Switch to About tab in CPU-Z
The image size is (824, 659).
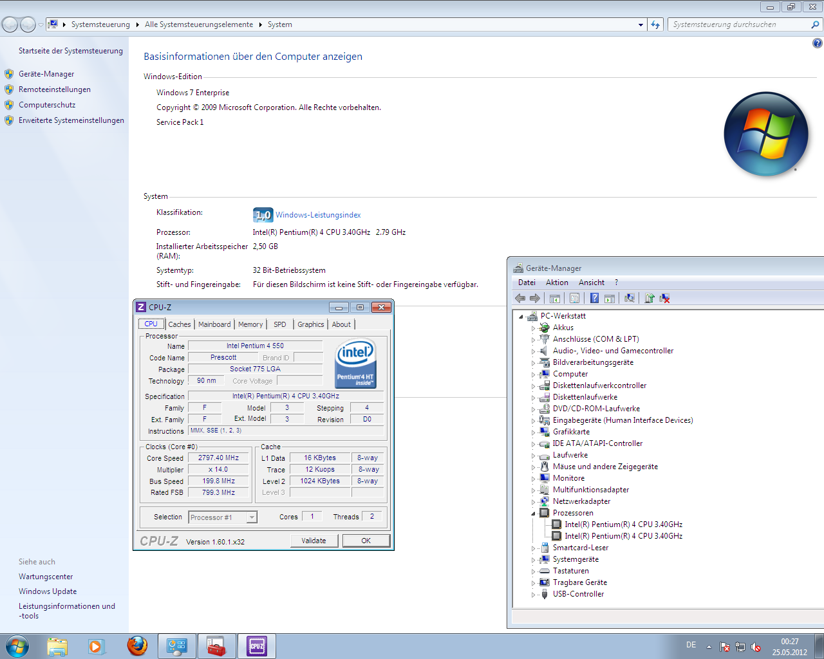click(341, 324)
